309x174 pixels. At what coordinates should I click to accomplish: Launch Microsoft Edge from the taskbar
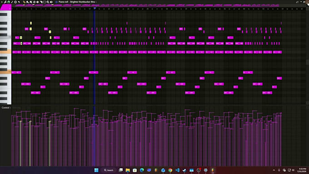(142, 170)
